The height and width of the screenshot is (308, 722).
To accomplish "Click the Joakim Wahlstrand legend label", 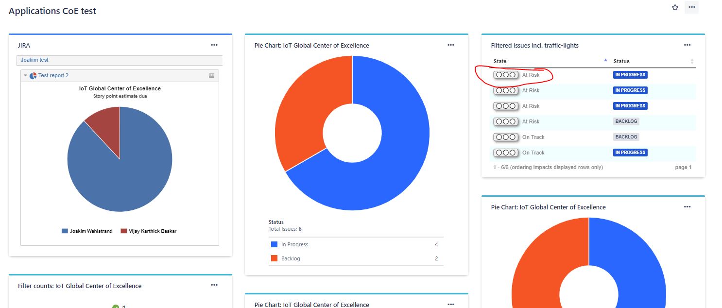I will 92,231.
